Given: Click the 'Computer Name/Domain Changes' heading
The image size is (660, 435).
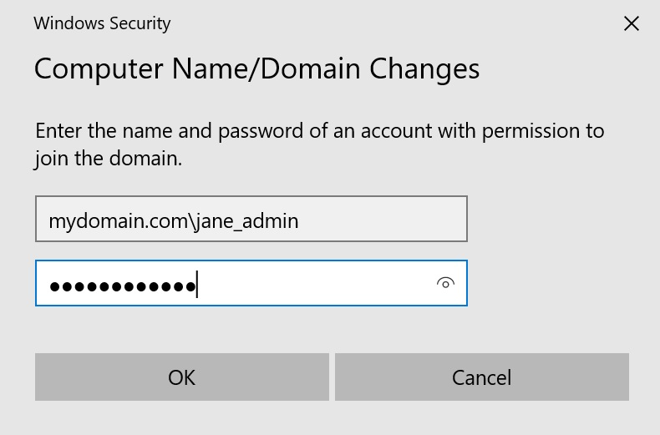Looking at the screenshot, I should (x=256, y=68).
